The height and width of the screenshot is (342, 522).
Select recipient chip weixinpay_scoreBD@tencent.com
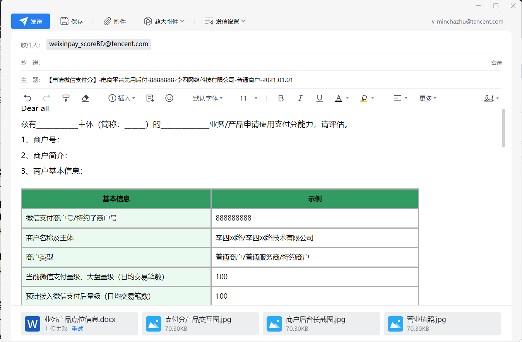pos(99,44)
